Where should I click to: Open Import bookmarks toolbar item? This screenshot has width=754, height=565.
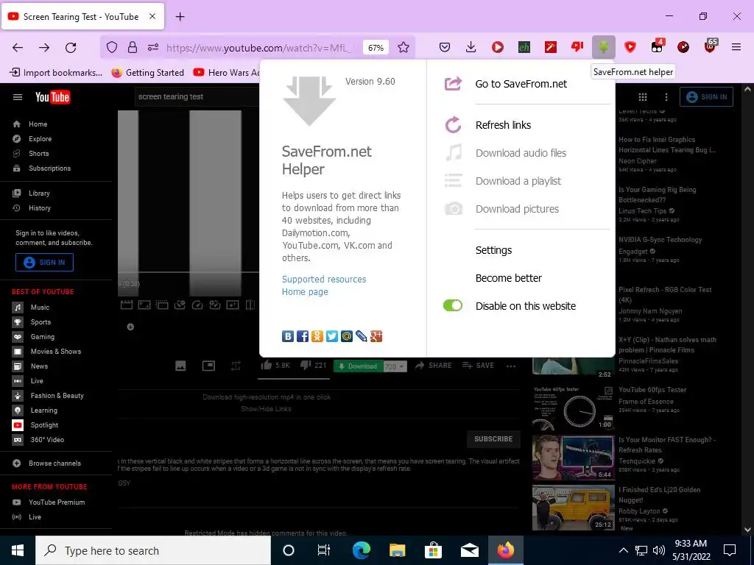(x=56, y=73)
